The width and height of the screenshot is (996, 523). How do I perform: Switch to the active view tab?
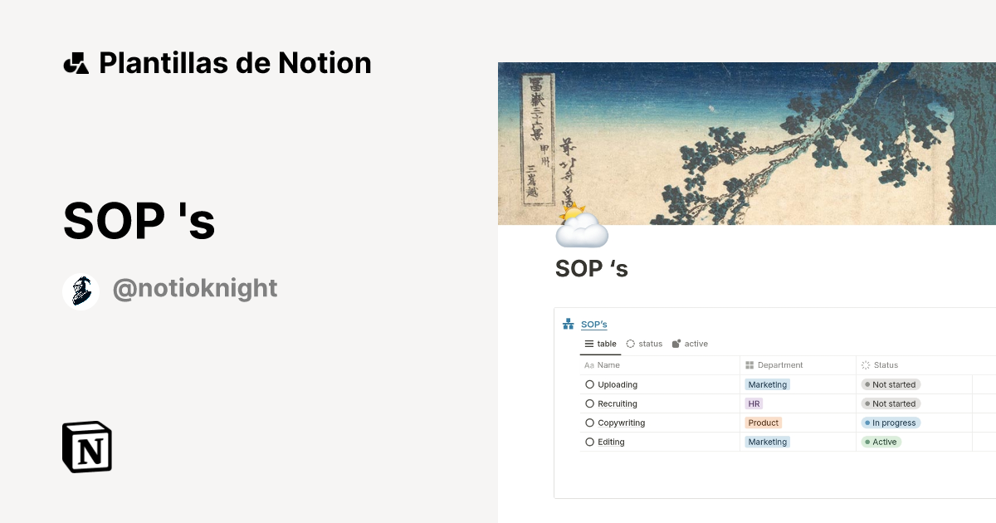coord(690,343)
